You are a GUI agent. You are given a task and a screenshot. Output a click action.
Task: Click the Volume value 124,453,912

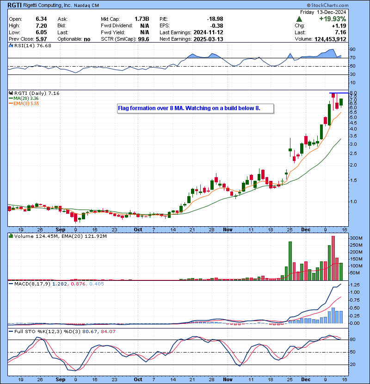[x=330, y=39]
